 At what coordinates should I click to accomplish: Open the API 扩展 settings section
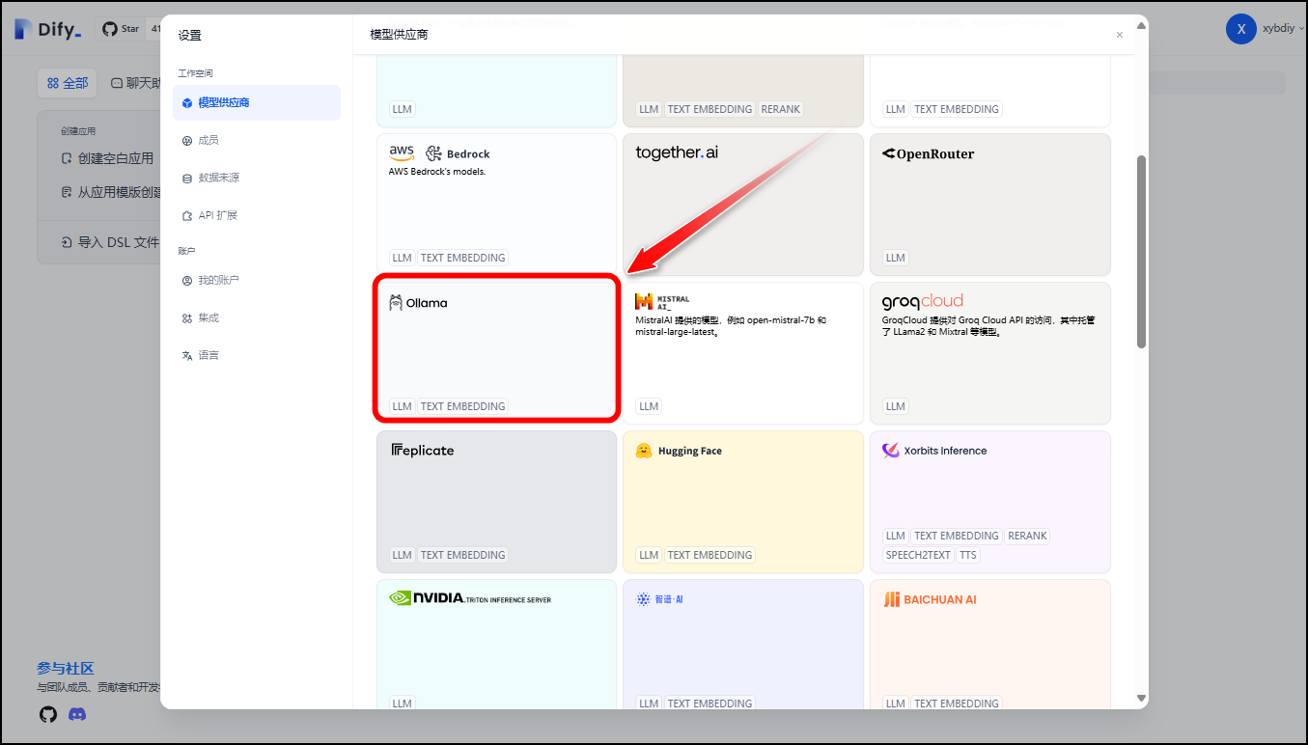tap(257, 215)
